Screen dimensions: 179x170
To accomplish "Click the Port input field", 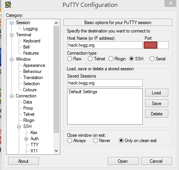I will pos(156,45).
